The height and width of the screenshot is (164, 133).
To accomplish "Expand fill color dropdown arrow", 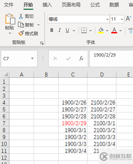I will point(107,31).
